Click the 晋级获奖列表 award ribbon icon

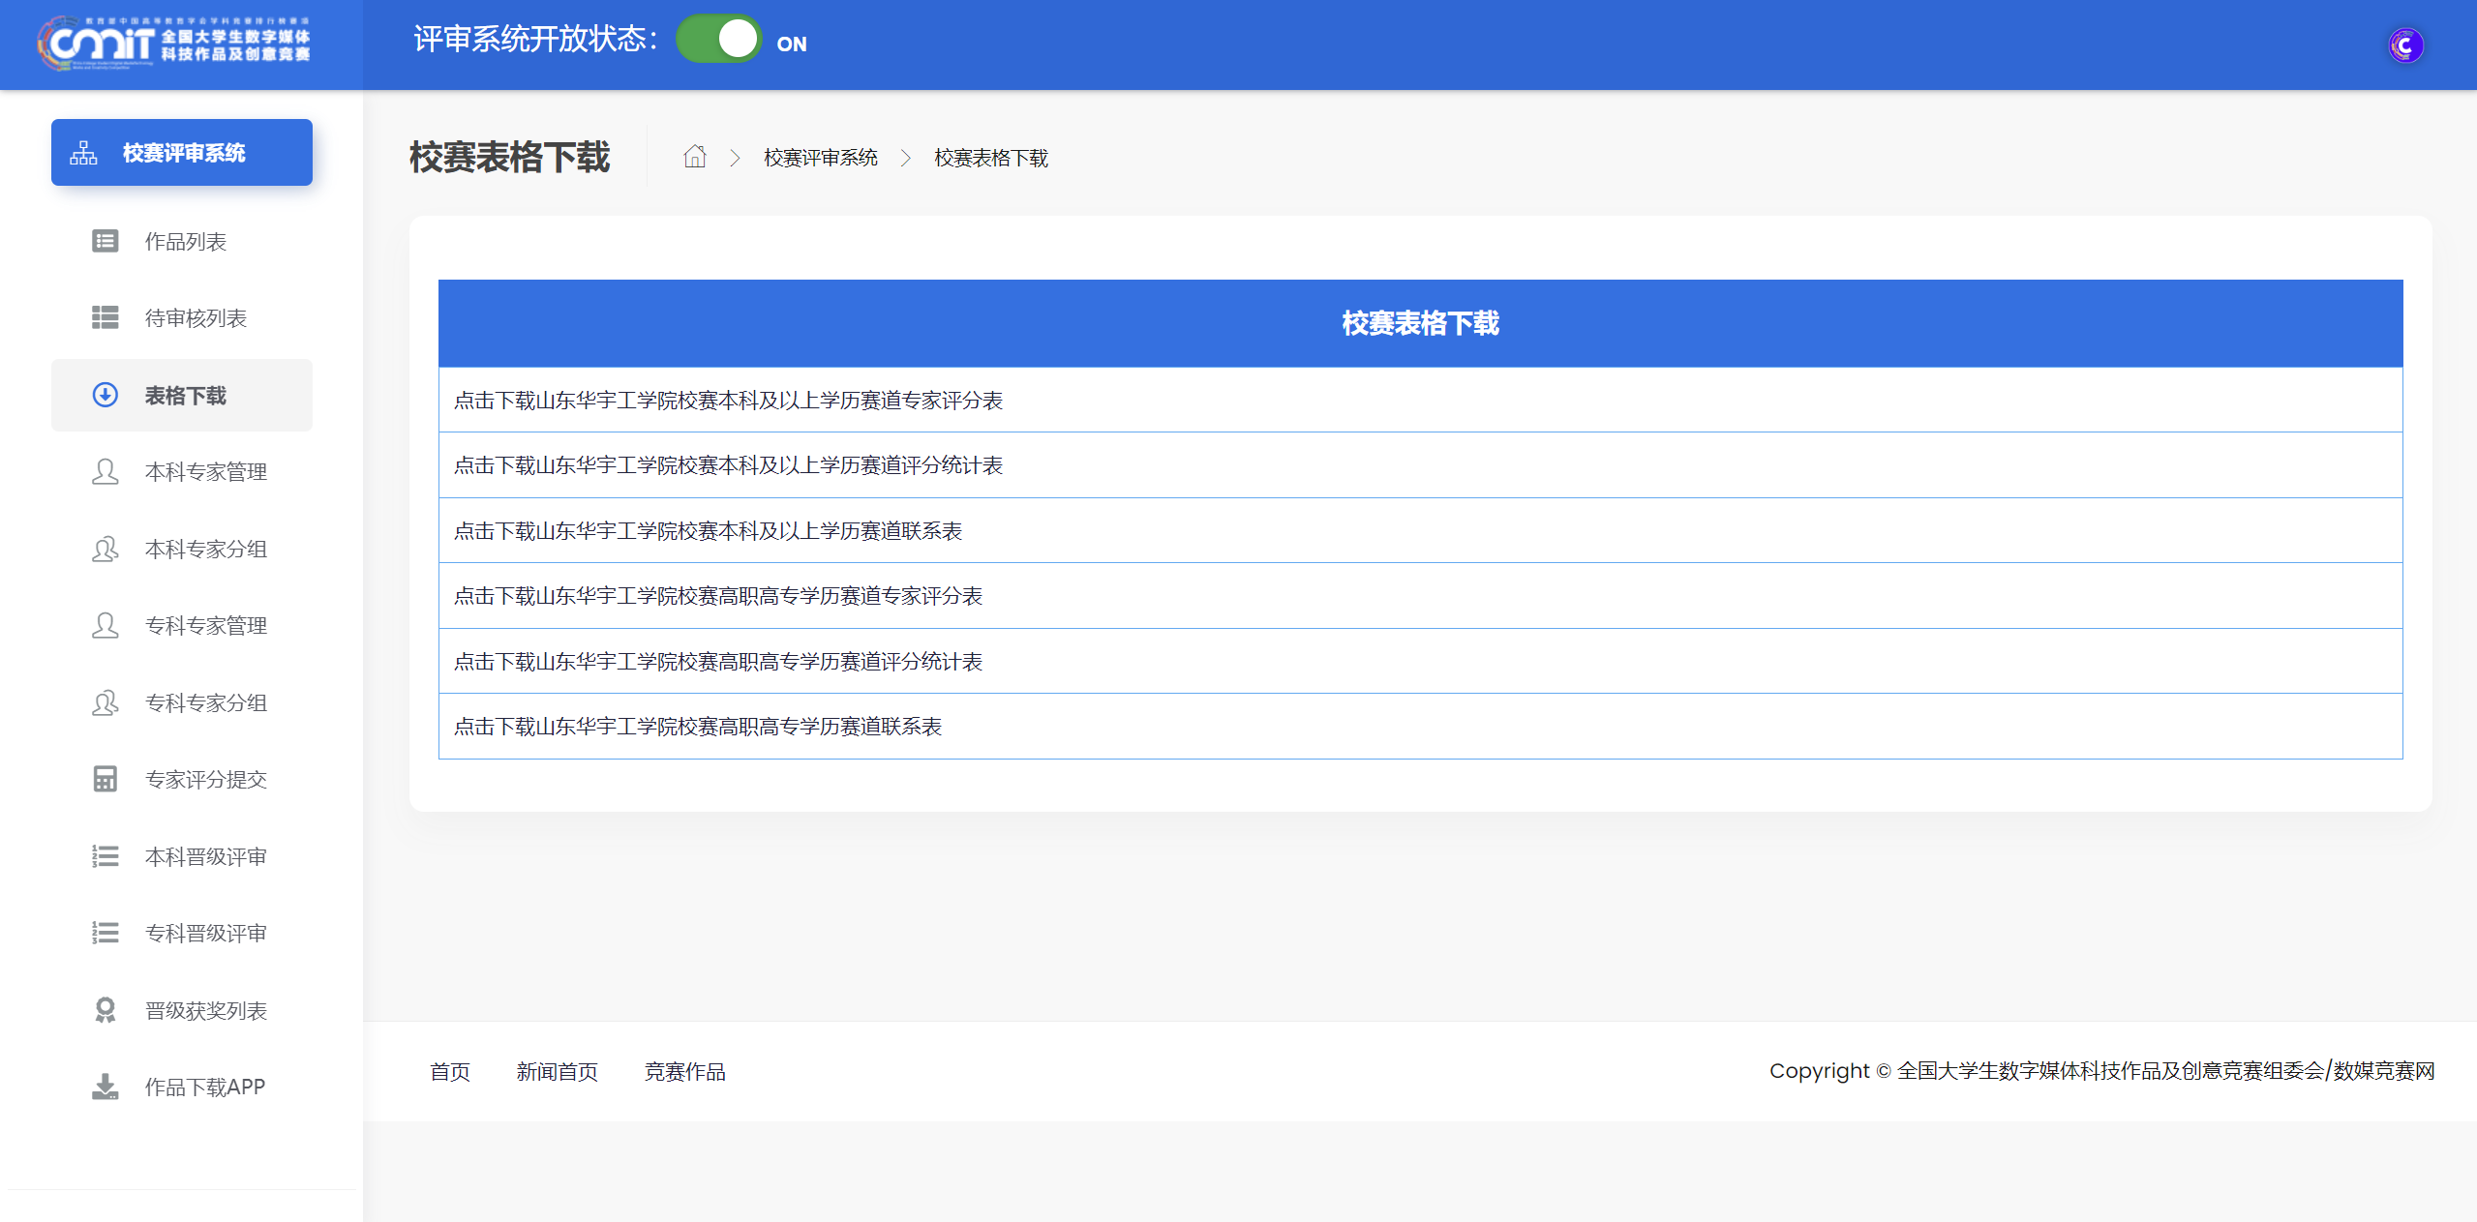pos(105,1010)
